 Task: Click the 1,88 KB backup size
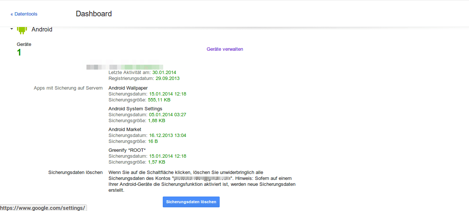(156, 121)
